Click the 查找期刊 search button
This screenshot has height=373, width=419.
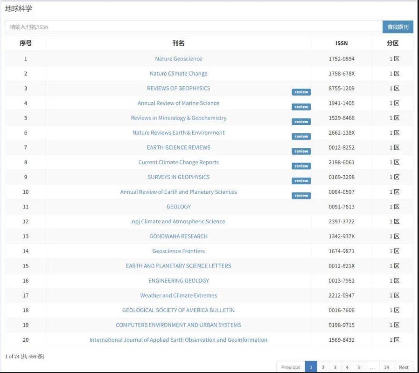[x=398, y=27]
